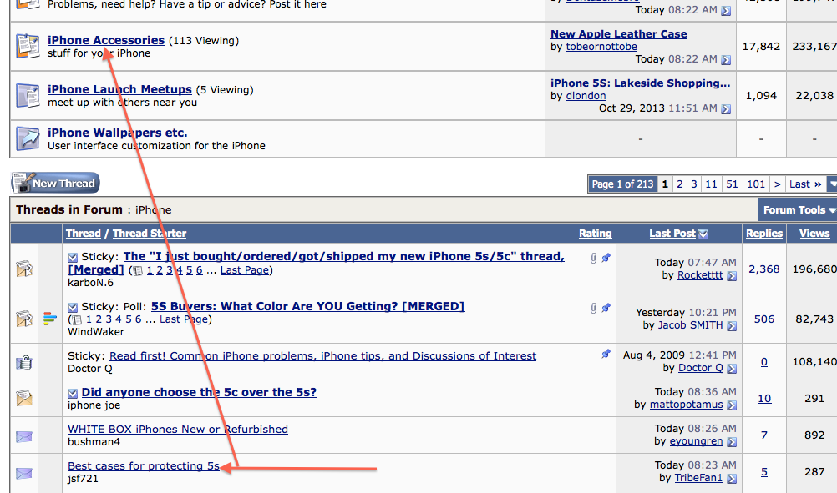Go to page 3 of threads

[x=694, y=184]
